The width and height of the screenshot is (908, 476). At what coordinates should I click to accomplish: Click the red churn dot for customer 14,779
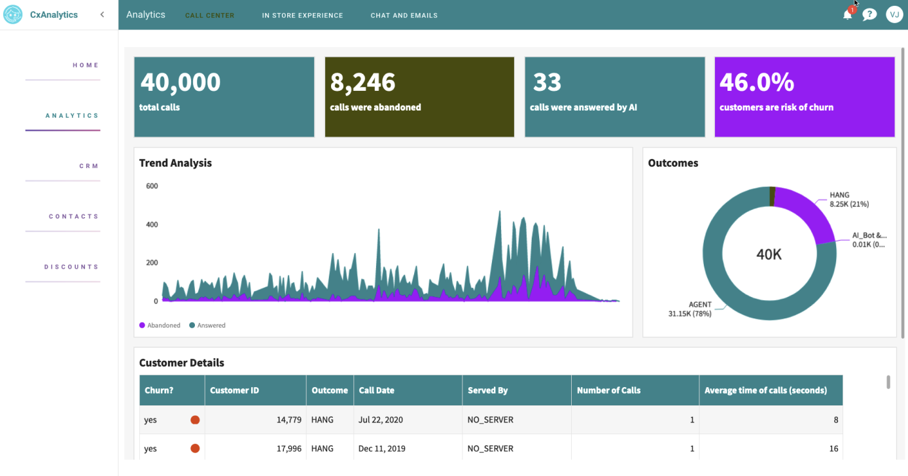195,420
